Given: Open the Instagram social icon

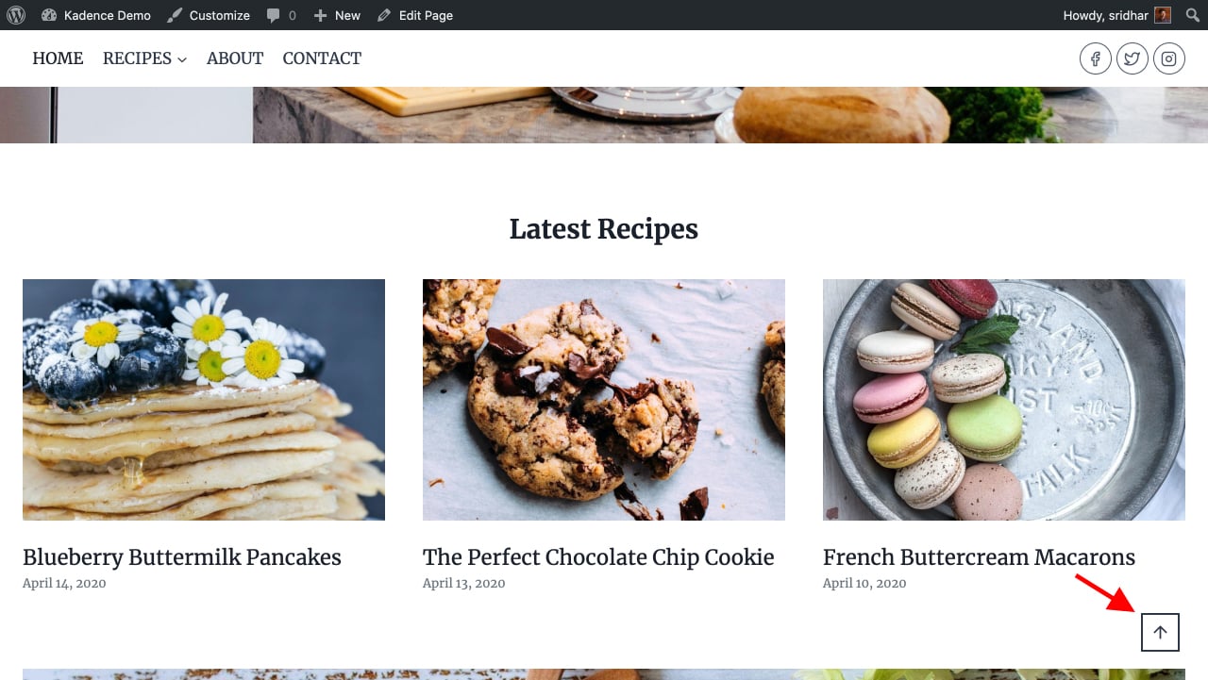Looking at the screenshot, I should [x=1169, y=58].
